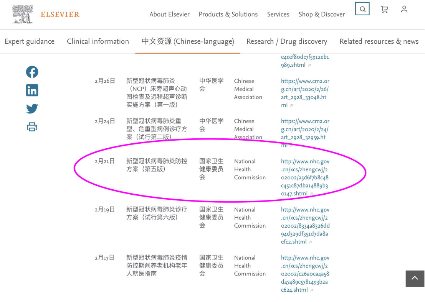Share page on LinkedIn
This screenshot has height=302, width=425.
pos(32,90)
